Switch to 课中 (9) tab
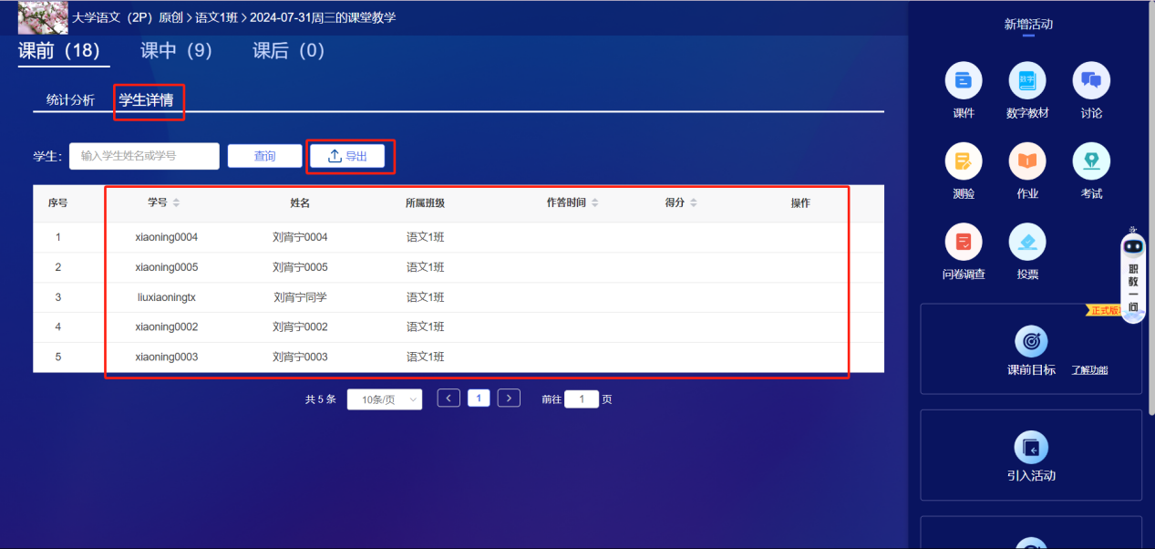The image size is (1155, 549). tap(176, 51)
